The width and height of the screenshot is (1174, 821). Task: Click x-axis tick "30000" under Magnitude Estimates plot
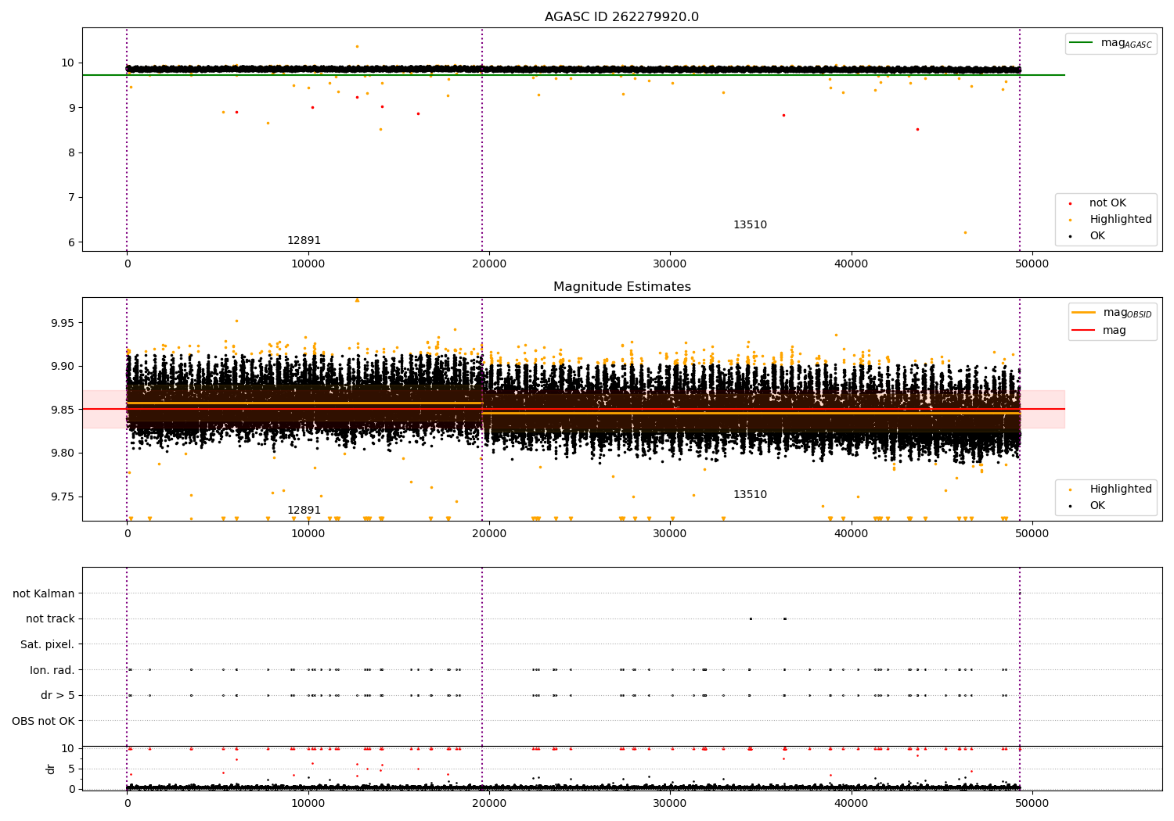(670, 534)
